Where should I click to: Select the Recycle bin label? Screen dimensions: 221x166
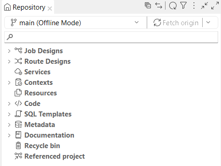(x=42, y=146)
